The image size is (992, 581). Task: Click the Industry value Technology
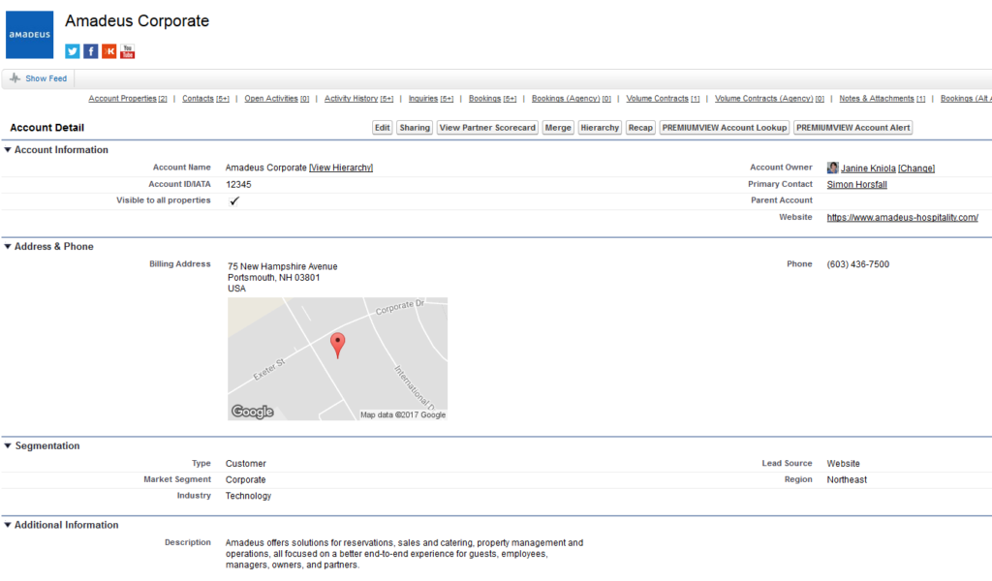point(248,496)
